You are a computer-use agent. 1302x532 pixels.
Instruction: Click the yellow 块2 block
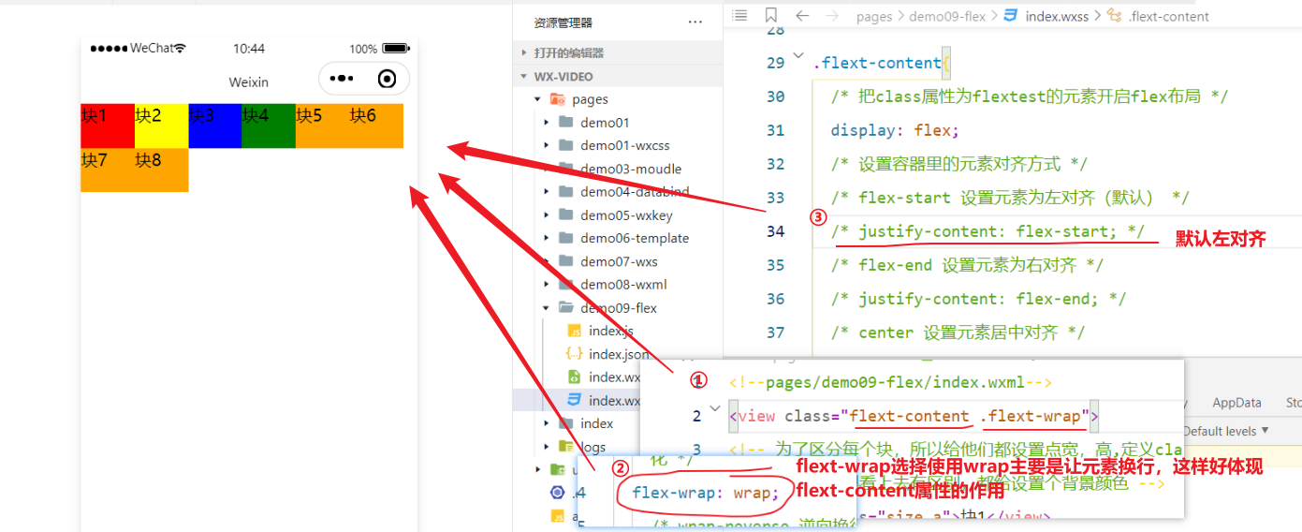pyautogui.click(x=162, y=126)
